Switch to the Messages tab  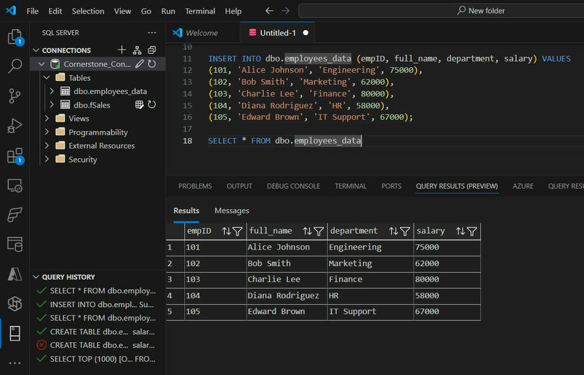[x=232, y=210]
